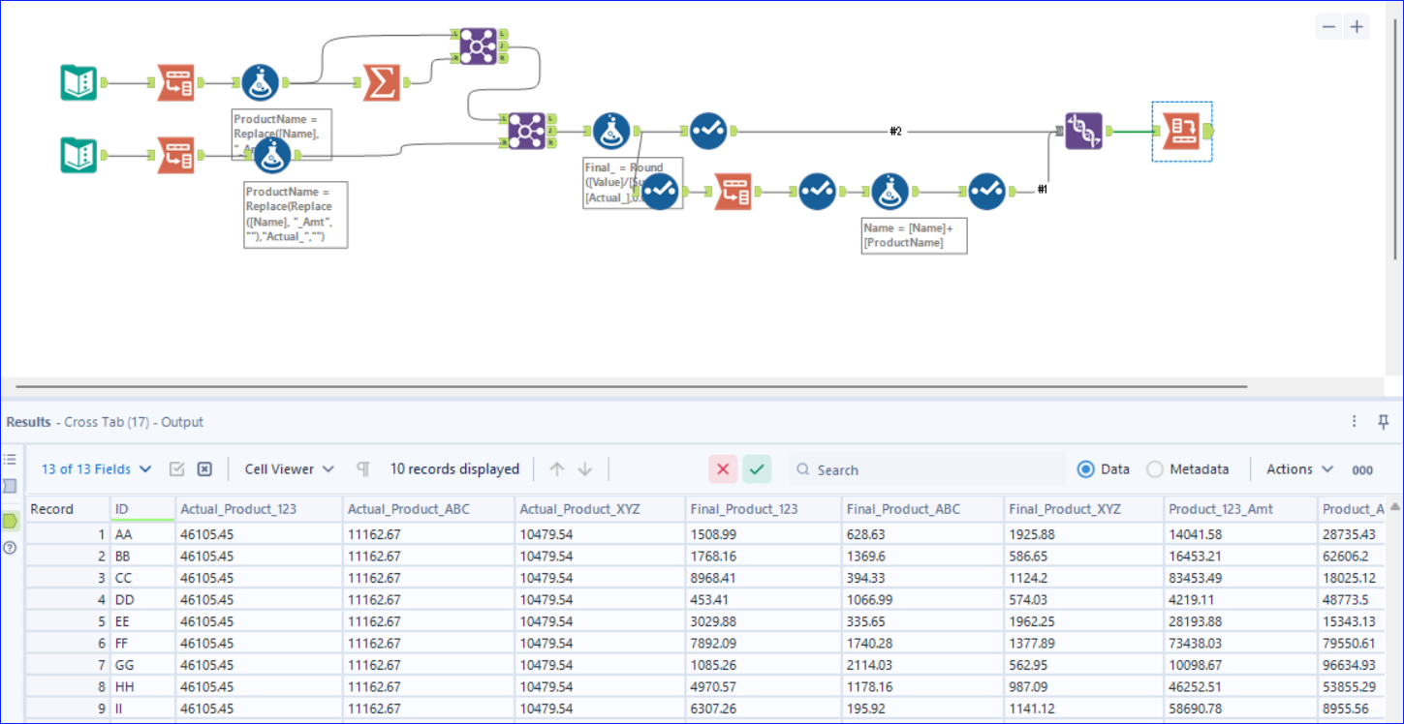The width and height of the screenshot is (1404, 724).
Task: Pin the Results window
Action: click(x=1384, y=421)
